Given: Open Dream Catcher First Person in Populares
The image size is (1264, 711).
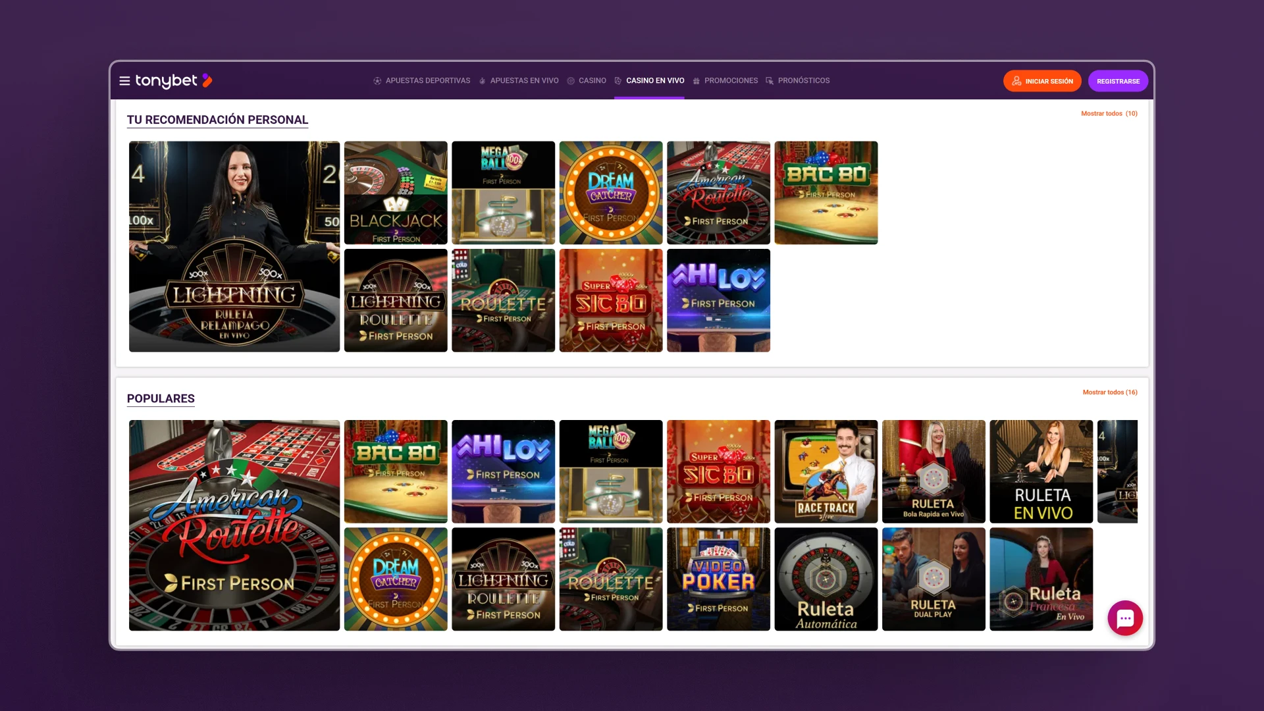Looking at the screenshot, I should pos(396,579).
